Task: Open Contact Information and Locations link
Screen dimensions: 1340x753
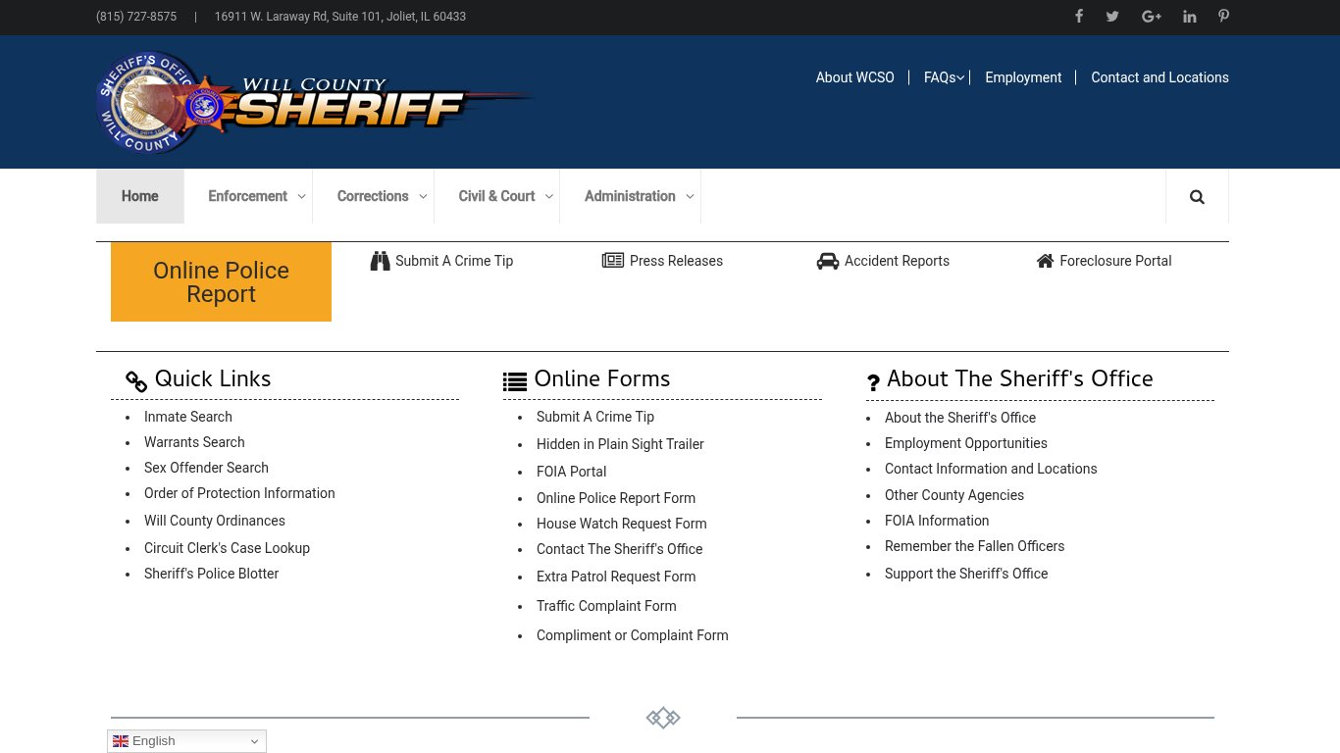Action: click(x=991, y=469)
